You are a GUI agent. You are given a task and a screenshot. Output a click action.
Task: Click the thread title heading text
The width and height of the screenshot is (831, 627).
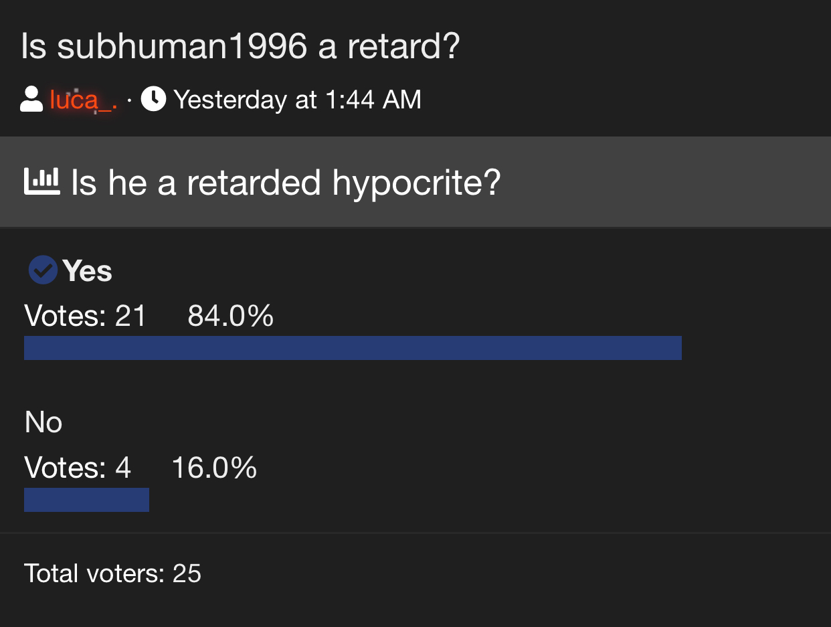point(240,48)
